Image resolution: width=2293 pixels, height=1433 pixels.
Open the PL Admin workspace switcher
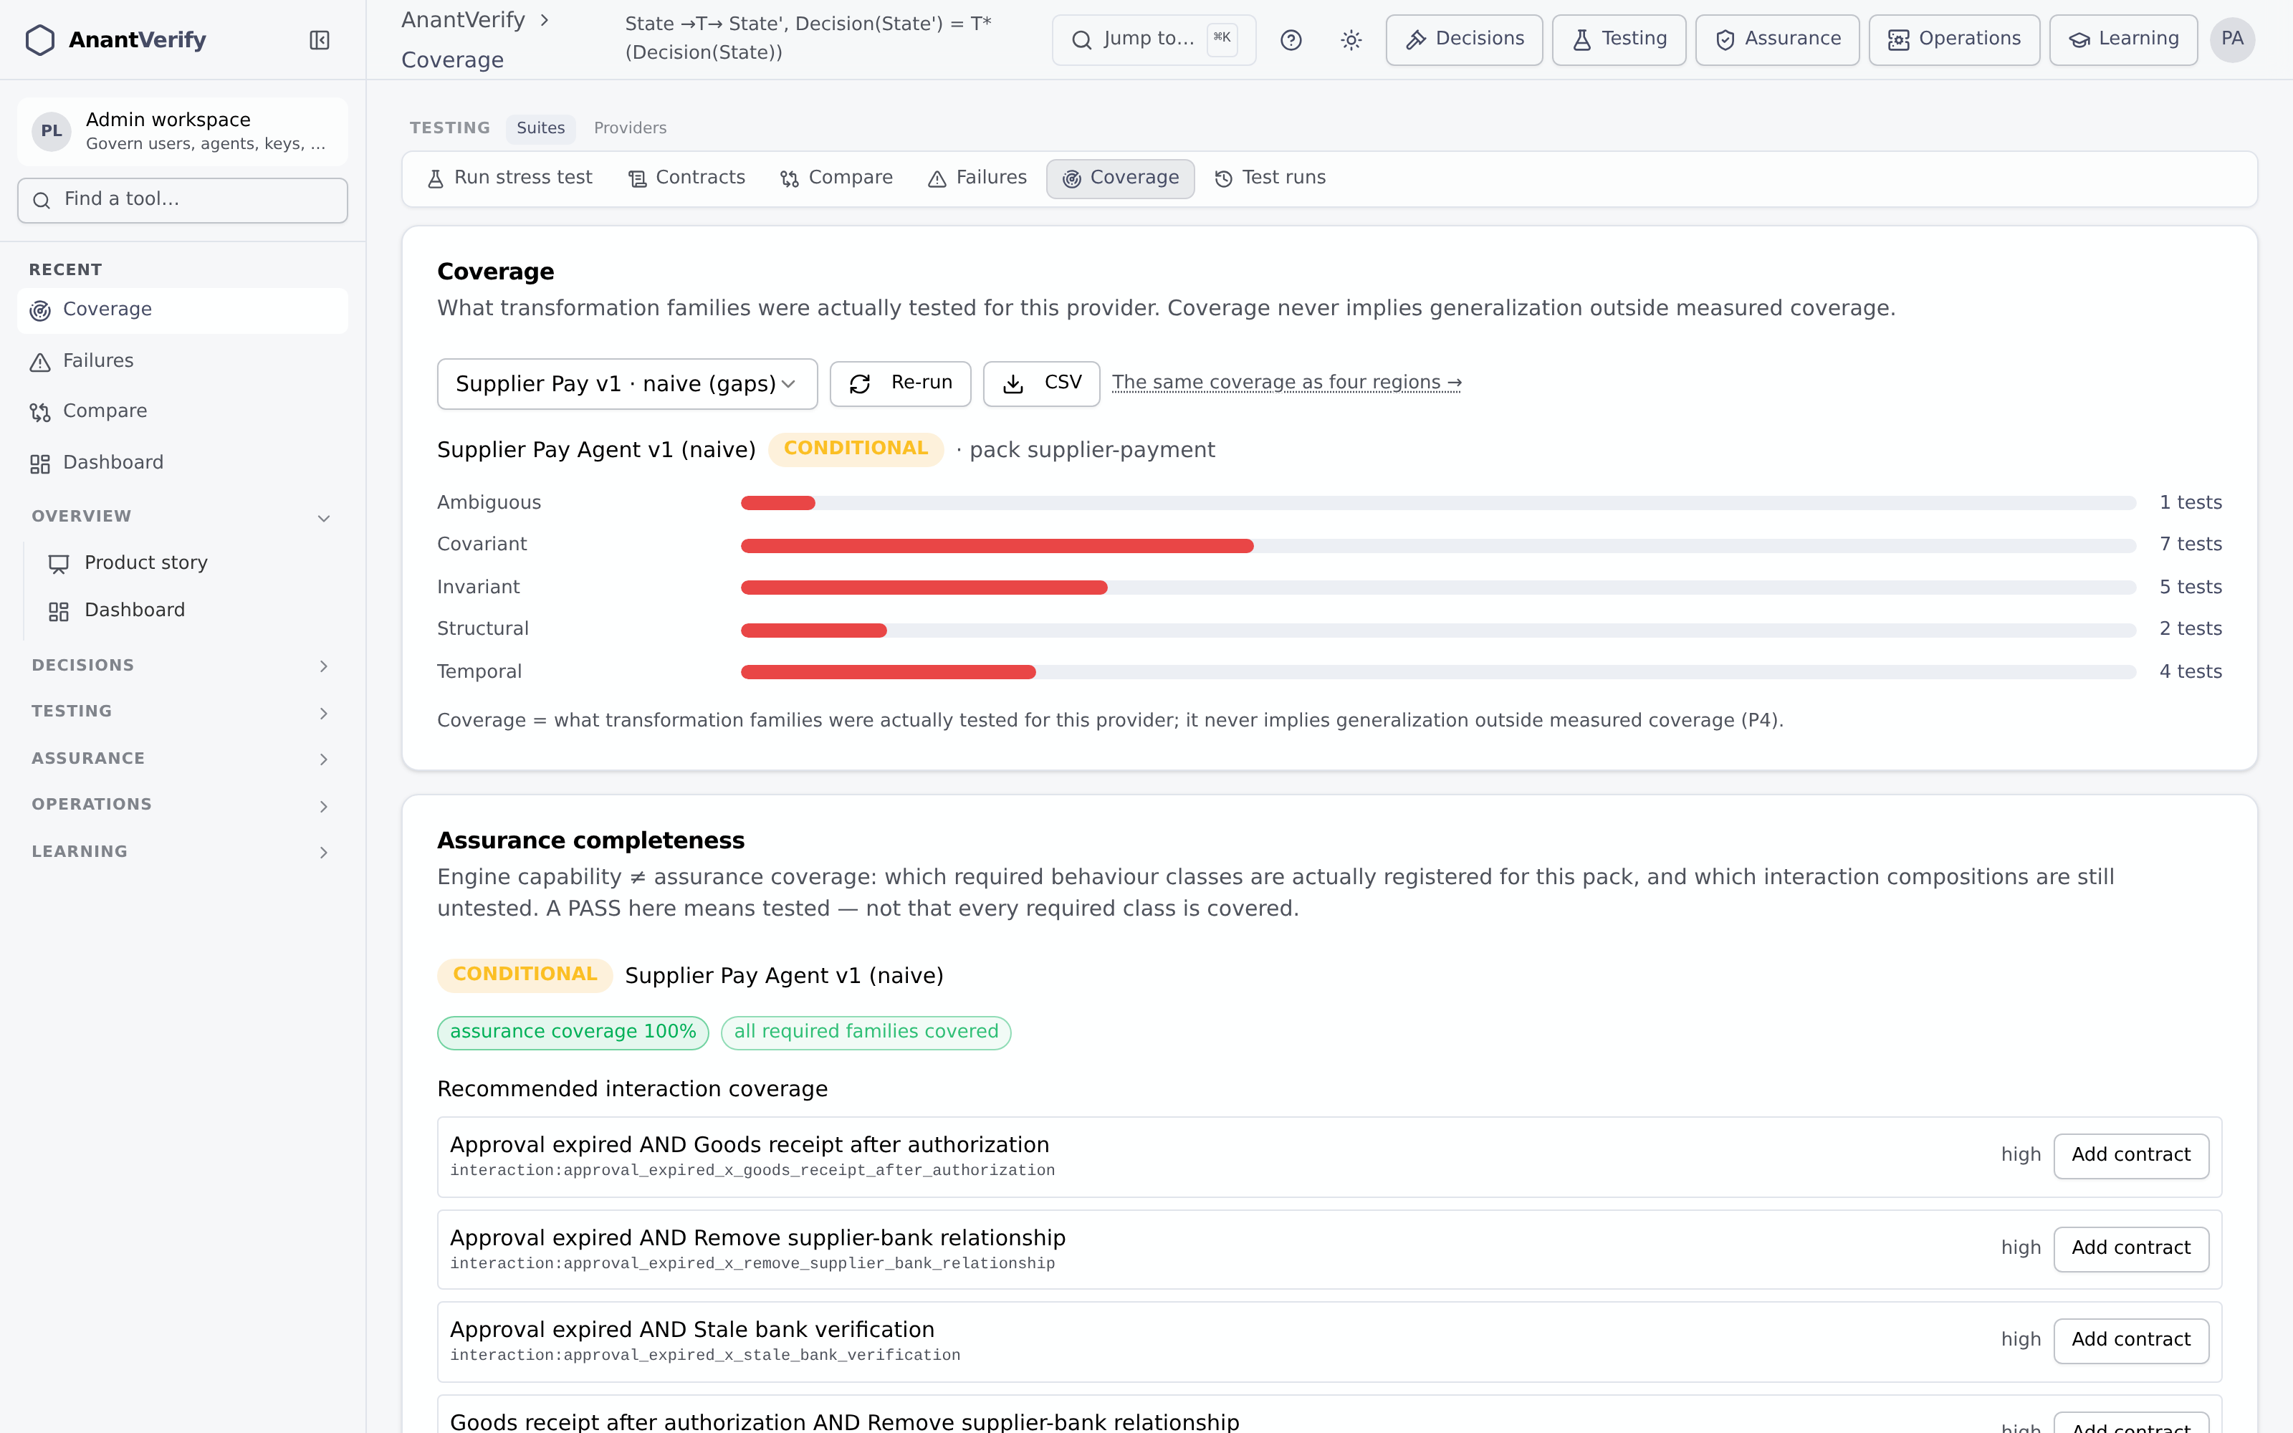[183, 131]
